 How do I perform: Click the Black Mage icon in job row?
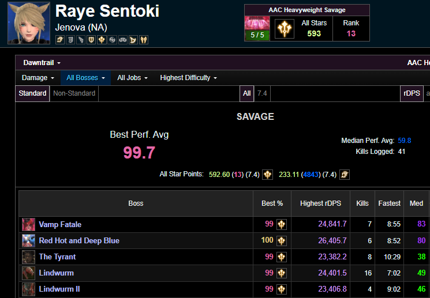pyautogui.click(x=102, y=40)
